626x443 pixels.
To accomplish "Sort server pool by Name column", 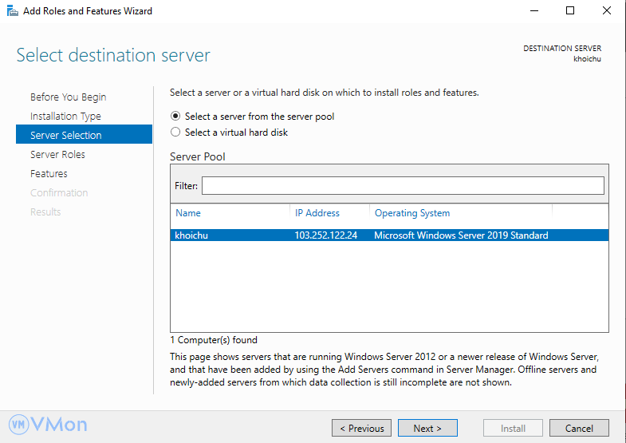I will tap(188, 213).
